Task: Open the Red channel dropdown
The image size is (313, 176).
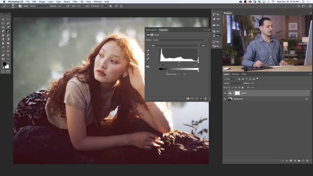Action: tap(174, 46)
